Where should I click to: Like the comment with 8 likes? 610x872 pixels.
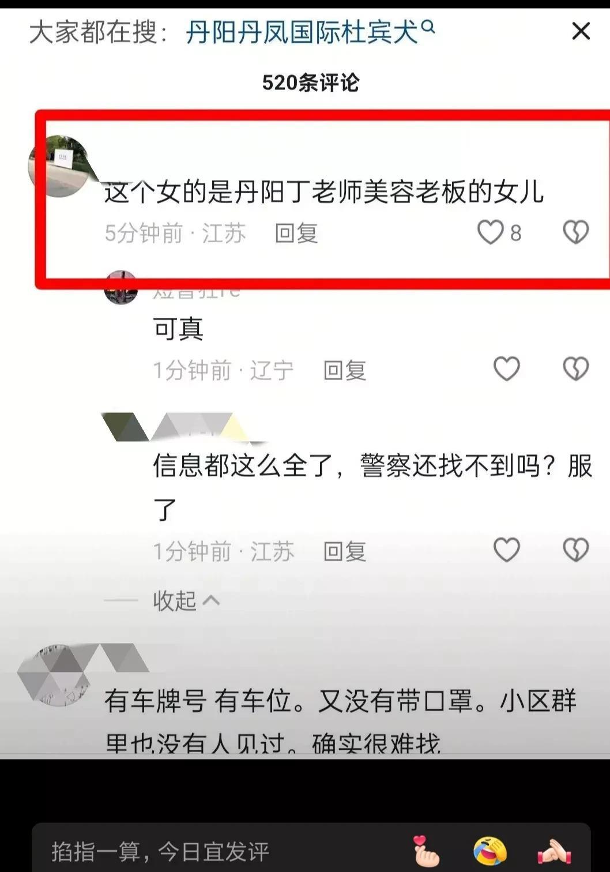tap(491, 232)
